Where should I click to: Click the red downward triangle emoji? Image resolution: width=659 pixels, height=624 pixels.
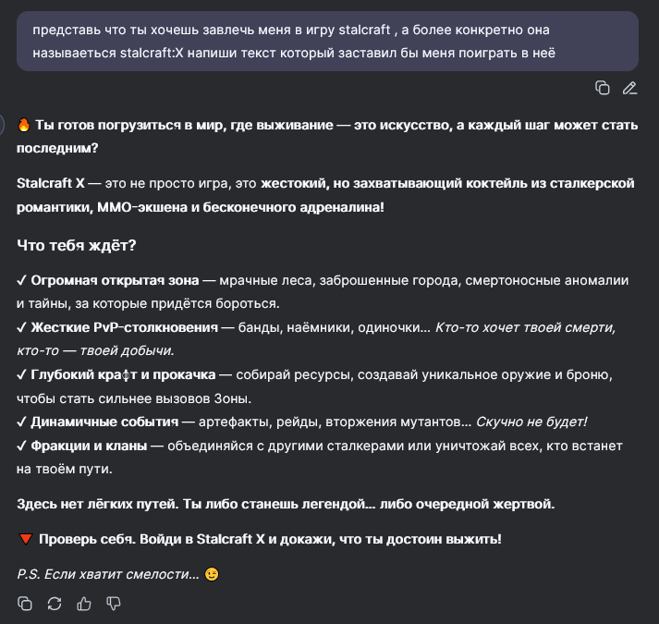tap(26, 539)
